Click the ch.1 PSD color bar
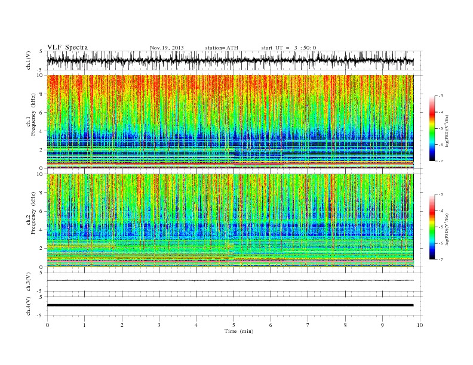This screenshot has width=473, height=365. tap(432, 128)
